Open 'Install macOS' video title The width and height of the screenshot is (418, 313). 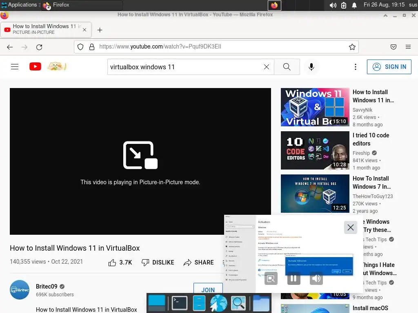(x=370, y=308)
